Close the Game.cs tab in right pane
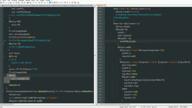Viewport: 192px width, 108px height. [105, 5]
